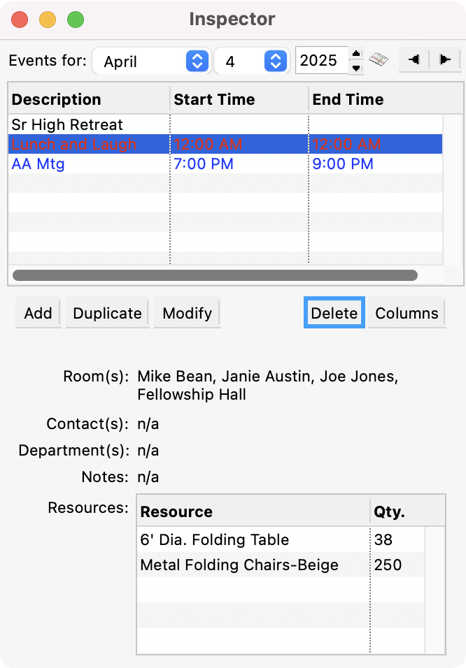This screenshot has height=668, width=466.
Task: Increment the year with up stepper arrow
Action: coord(356,54)
